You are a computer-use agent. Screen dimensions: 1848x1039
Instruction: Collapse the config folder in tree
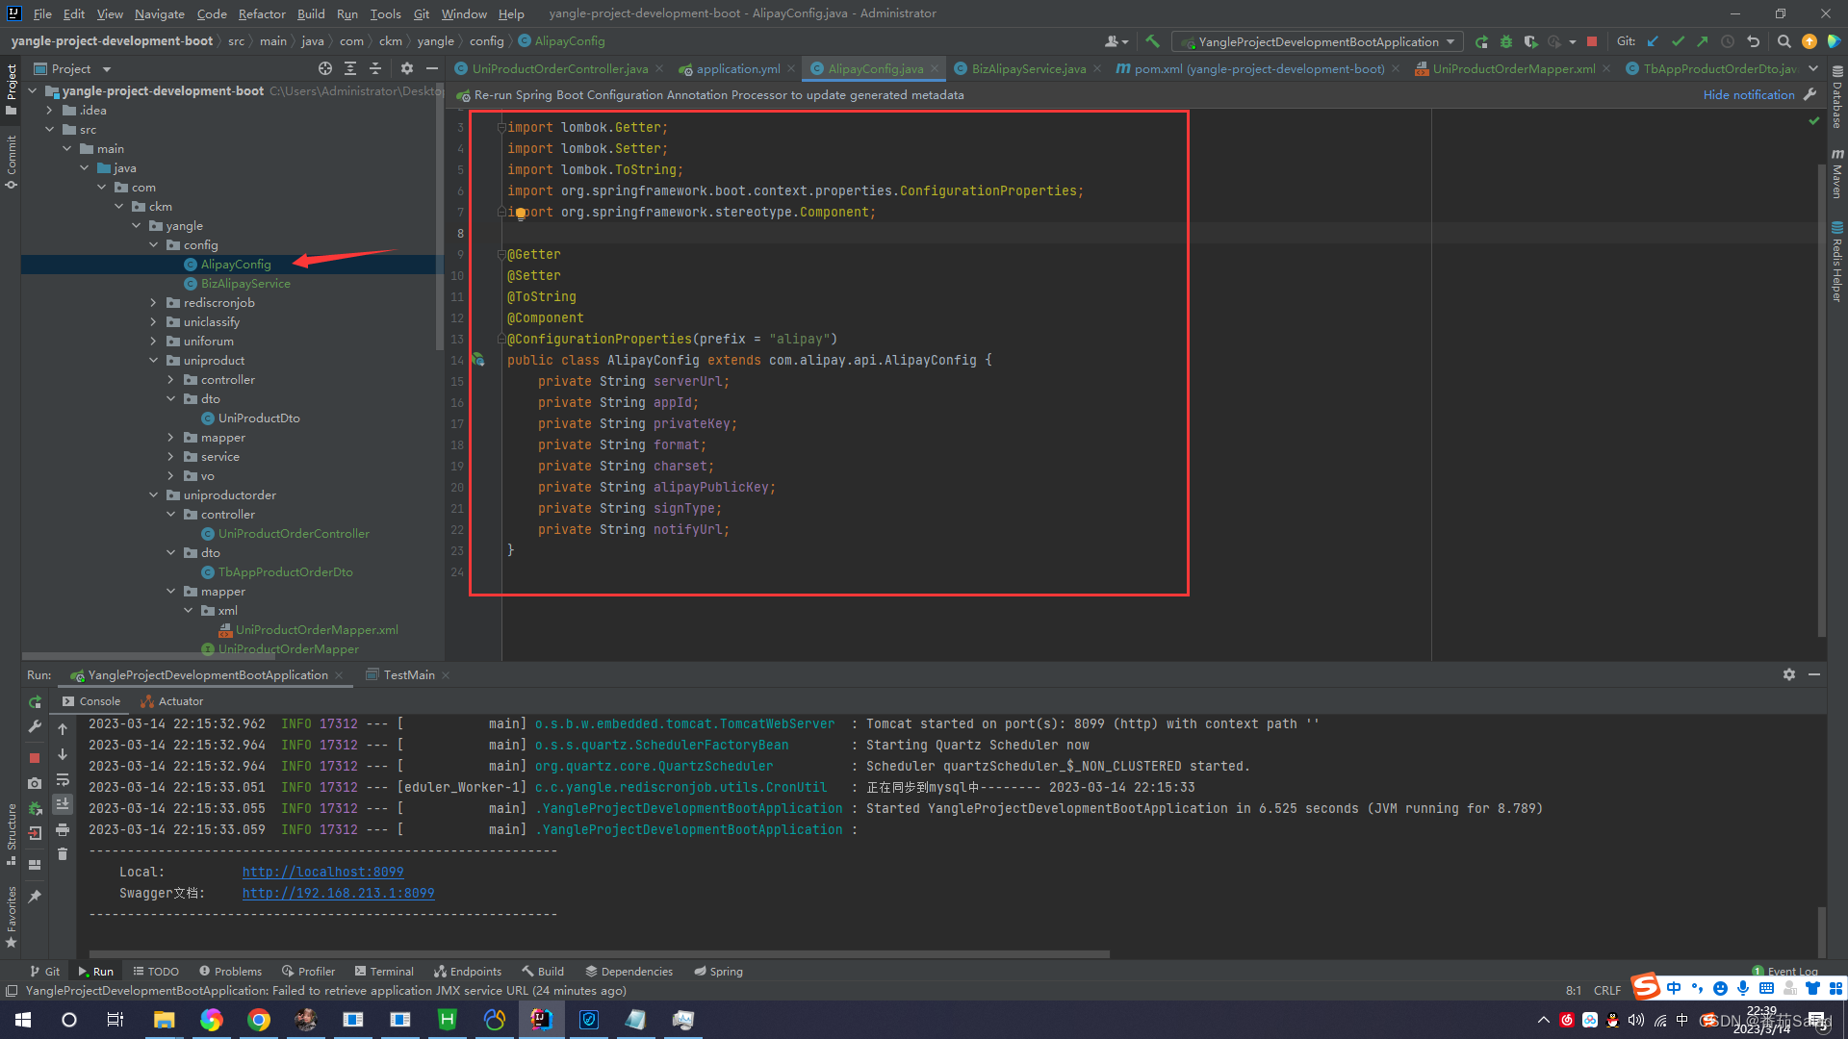pos(154,244)
